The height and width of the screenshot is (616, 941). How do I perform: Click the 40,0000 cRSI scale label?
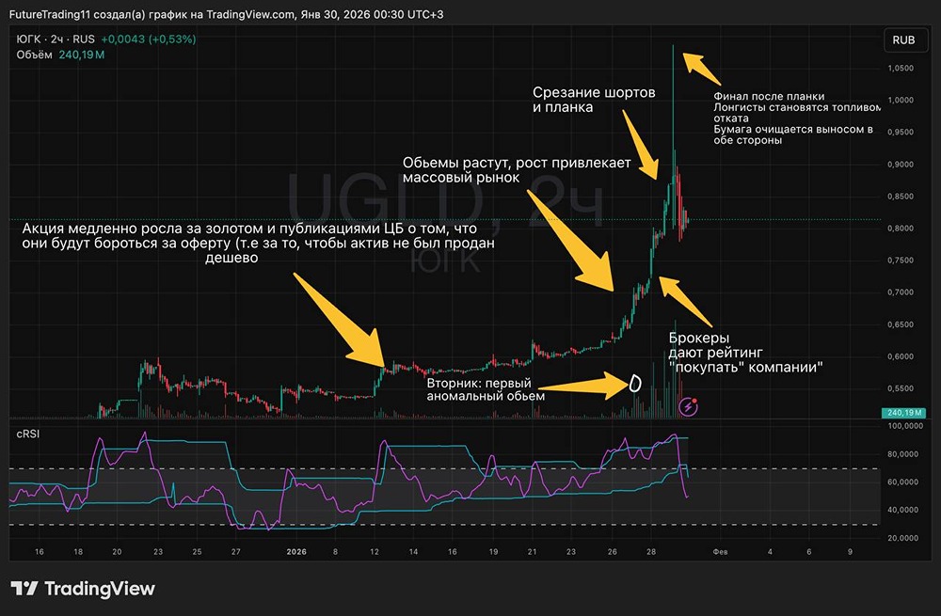(903, 510)
